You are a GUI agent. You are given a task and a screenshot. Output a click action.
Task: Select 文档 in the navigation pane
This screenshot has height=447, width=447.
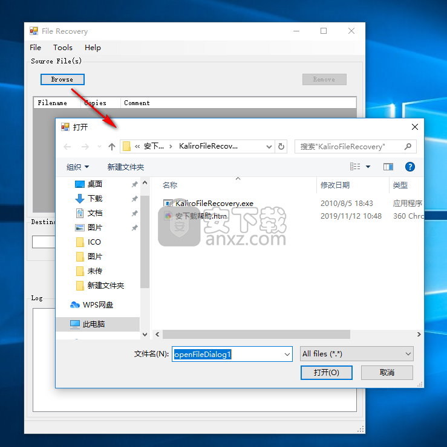tap(95, 213)
